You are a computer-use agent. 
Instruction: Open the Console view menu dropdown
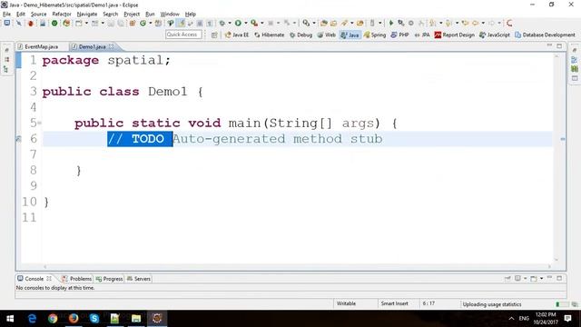(x=541, y=279)
